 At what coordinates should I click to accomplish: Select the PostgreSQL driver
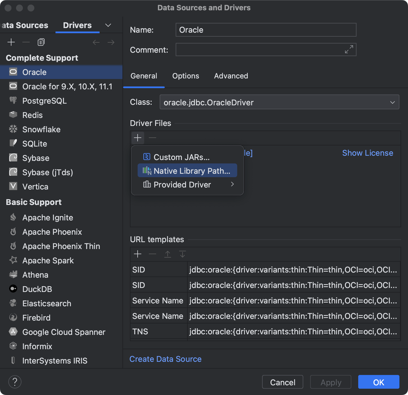click(x=44, y=101)
